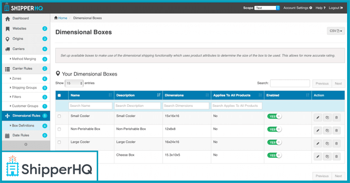Sort by Applies To All Products arrows
The height and width of the screenshot is (183, 350).
pos(260,95)
